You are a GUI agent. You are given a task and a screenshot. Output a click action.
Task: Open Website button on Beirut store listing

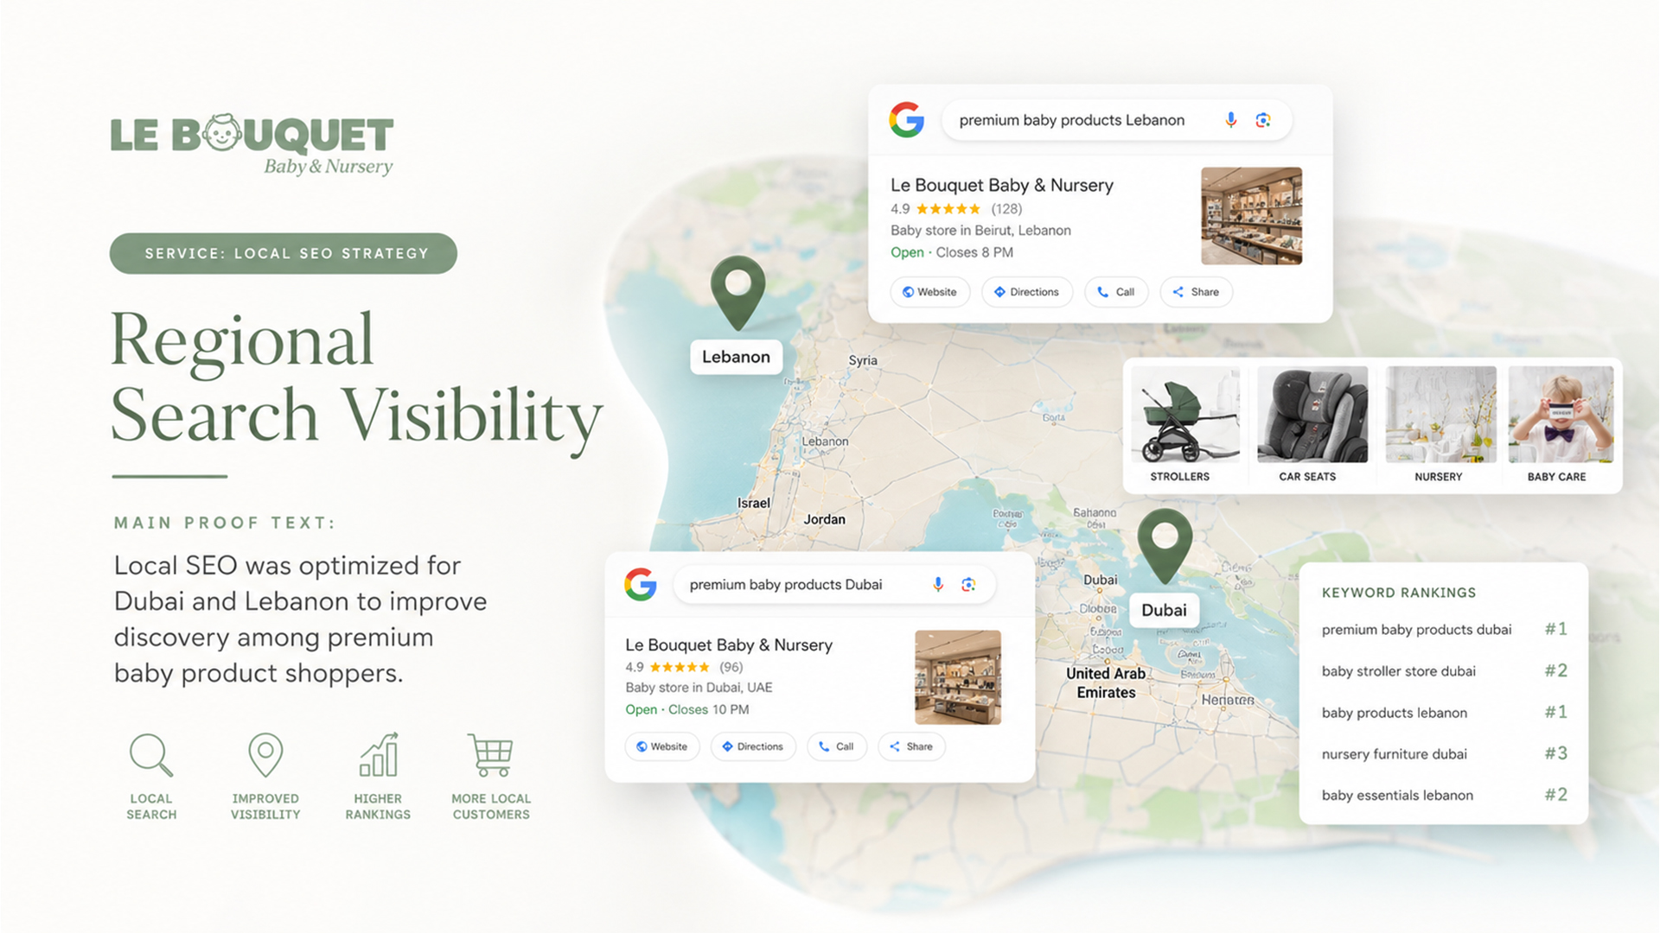point(929,292)
